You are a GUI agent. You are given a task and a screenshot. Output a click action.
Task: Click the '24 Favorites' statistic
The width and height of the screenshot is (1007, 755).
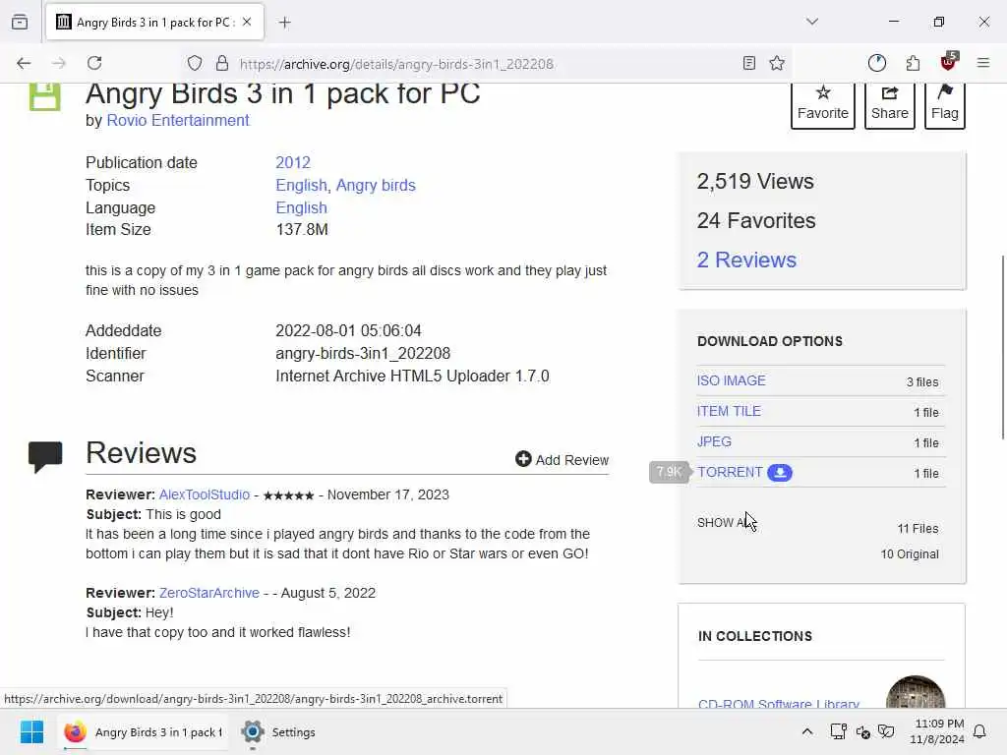pyautogui.click(x=756, y=220)
